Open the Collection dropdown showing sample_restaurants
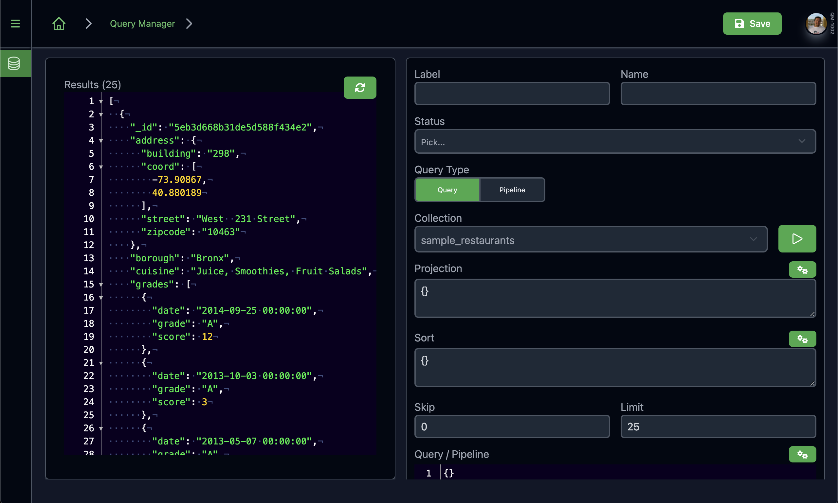838x503 pixels. (590, 240)
